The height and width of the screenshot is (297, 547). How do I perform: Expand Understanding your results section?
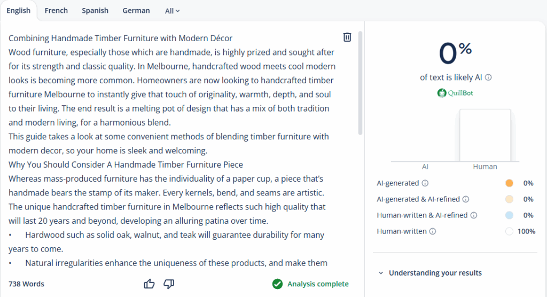point(429,273)
